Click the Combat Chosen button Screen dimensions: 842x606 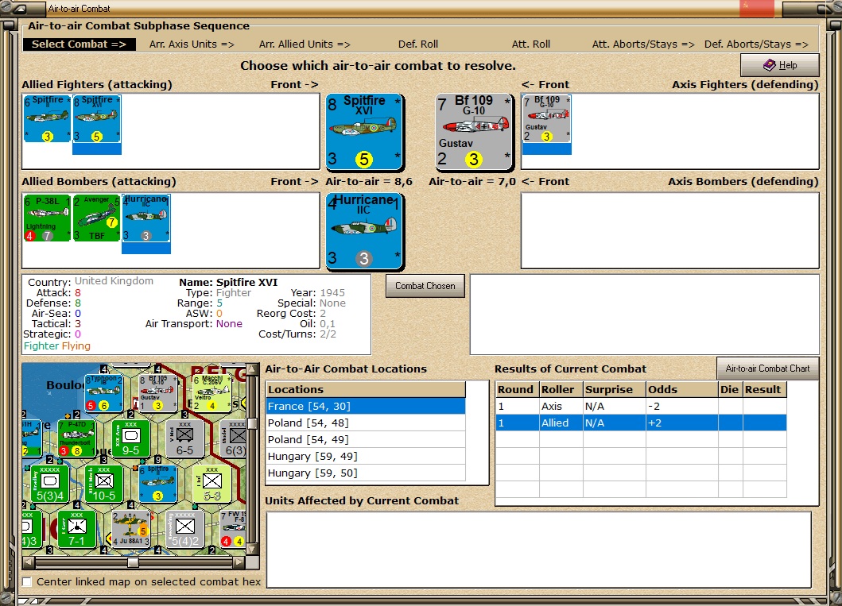tap(425, 286)
